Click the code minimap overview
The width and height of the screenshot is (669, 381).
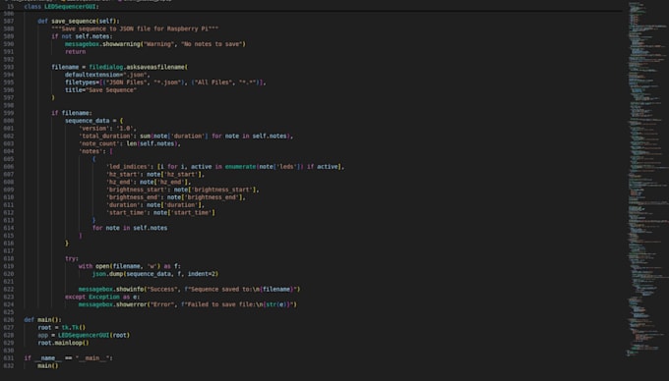(x=646, y=179)
